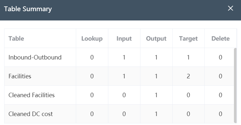Select the Cleaned DC cost row
This screenshot has width=241, height=125.
point(119,114)
